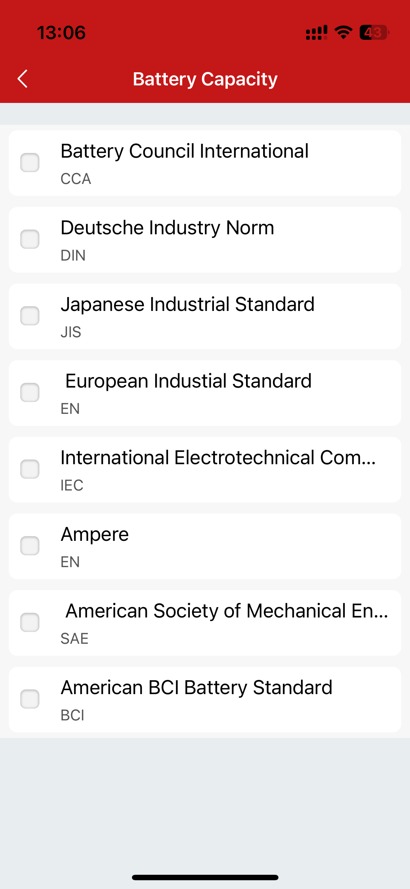The width and height of the screenshot is (410, 889).
Task: Tap the JIS abbreviation
Action: [71, 332]
